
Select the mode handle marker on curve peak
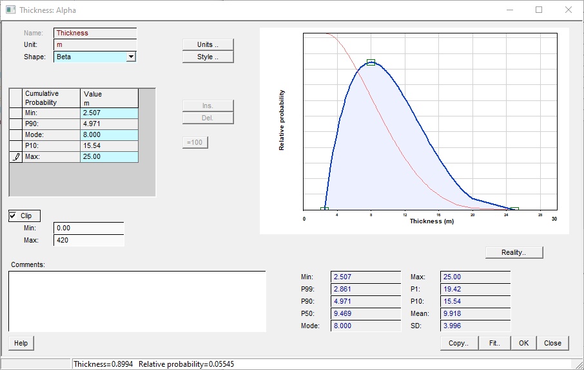pos(371,62)
